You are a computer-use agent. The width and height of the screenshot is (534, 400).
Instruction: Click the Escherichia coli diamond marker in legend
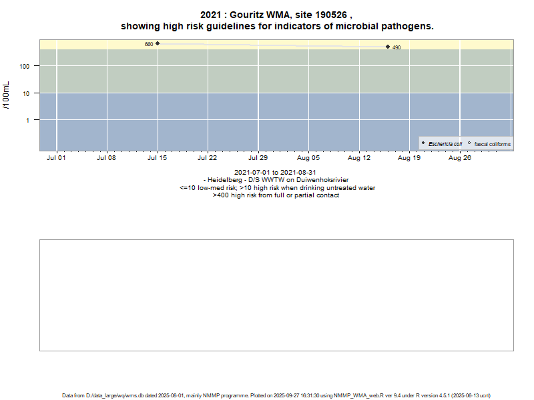pyautogui.click(x=423, y=143)
